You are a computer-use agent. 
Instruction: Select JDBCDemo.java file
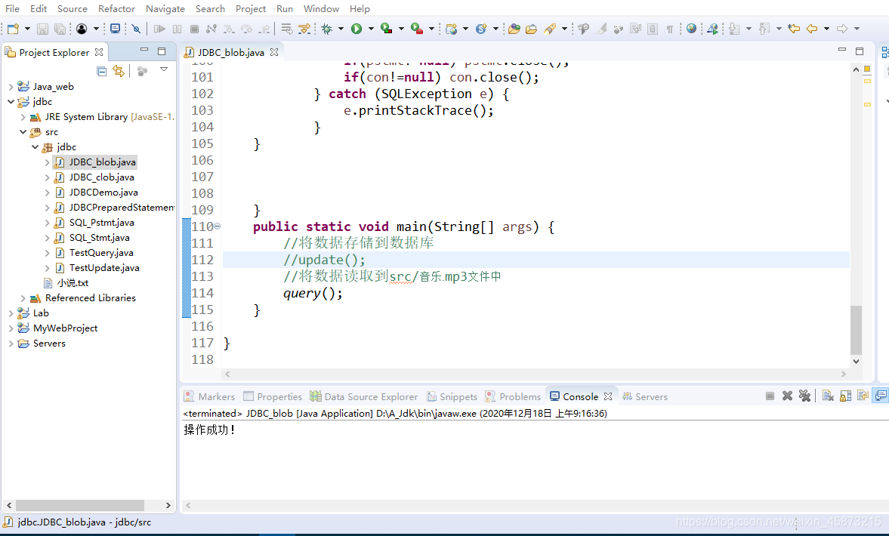tap(103, 193)
